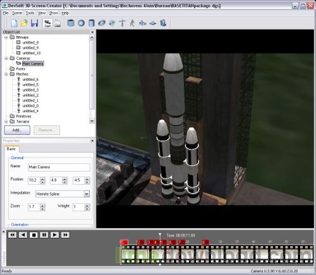Select mesh untitled_0
316x275 pixels.
(30, 106)
